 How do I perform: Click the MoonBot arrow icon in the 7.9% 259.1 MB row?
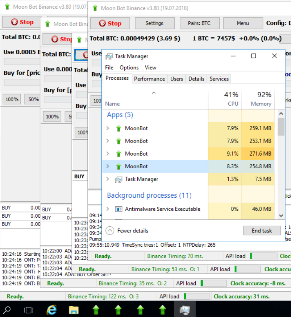click(x=119, y=128)
